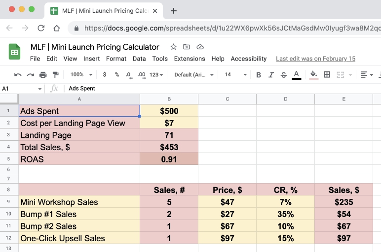This screenshot has width=381, height=252.
Task: Click the select-all corner box
Action: coord(9,99)
